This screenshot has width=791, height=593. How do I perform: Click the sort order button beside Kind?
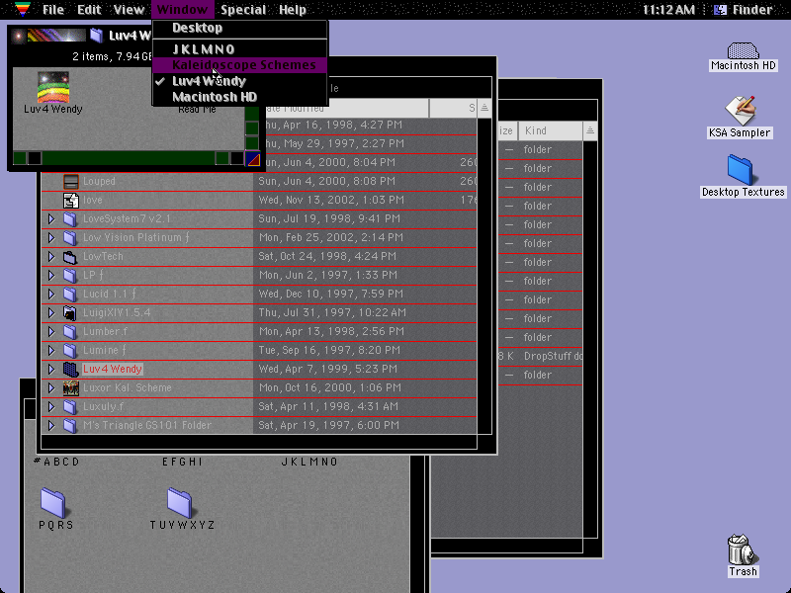(x=589, y=131)
